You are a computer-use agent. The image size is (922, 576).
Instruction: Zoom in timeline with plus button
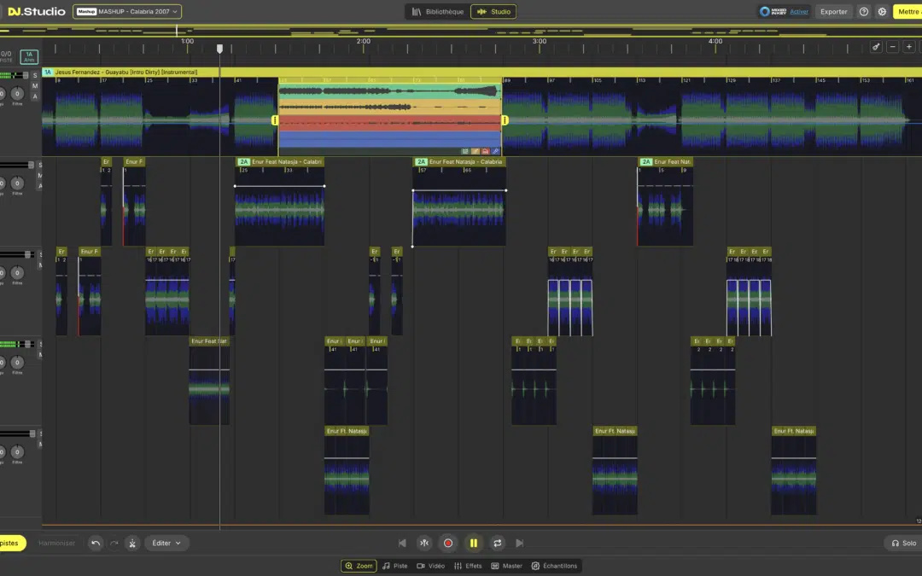point(909,47)
